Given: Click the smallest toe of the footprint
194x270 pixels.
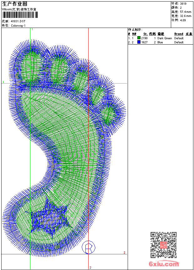Looking at the screenshot, I should point(109,114).
